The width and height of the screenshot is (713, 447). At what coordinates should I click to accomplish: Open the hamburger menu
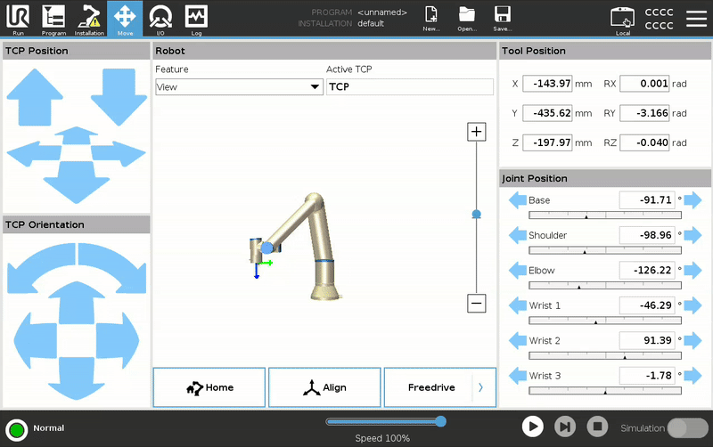click(x=695, y=19)
